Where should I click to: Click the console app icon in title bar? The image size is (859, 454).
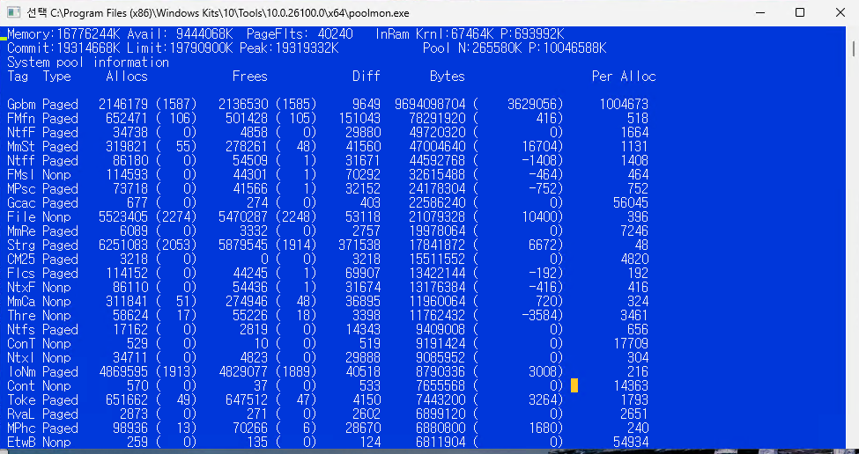[x=12, y=12]
